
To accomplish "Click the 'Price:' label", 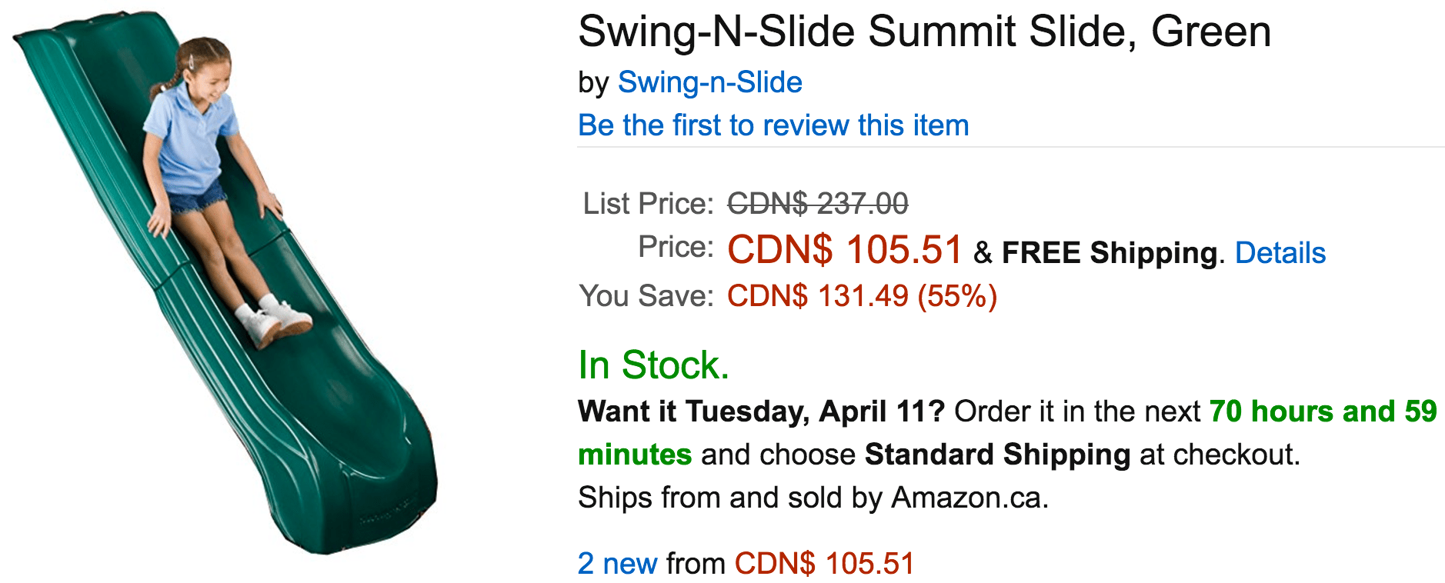I will pos(676,247).
